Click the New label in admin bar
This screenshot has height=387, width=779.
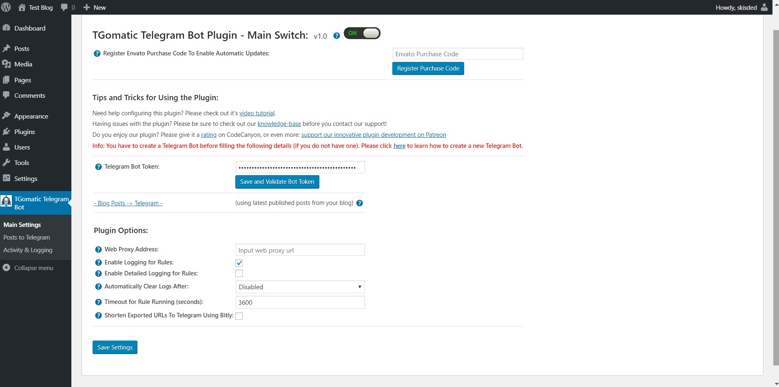(x=100, y=7)
